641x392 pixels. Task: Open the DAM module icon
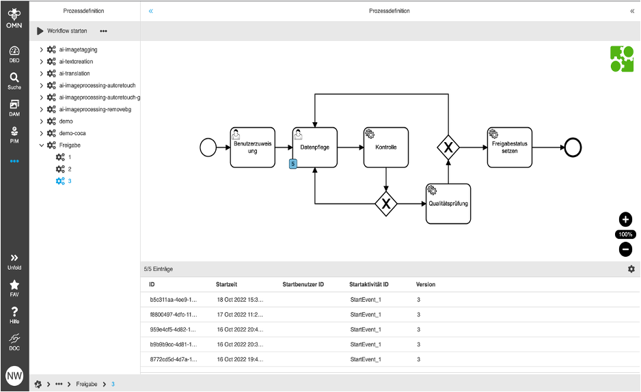[x=14, y=107]
